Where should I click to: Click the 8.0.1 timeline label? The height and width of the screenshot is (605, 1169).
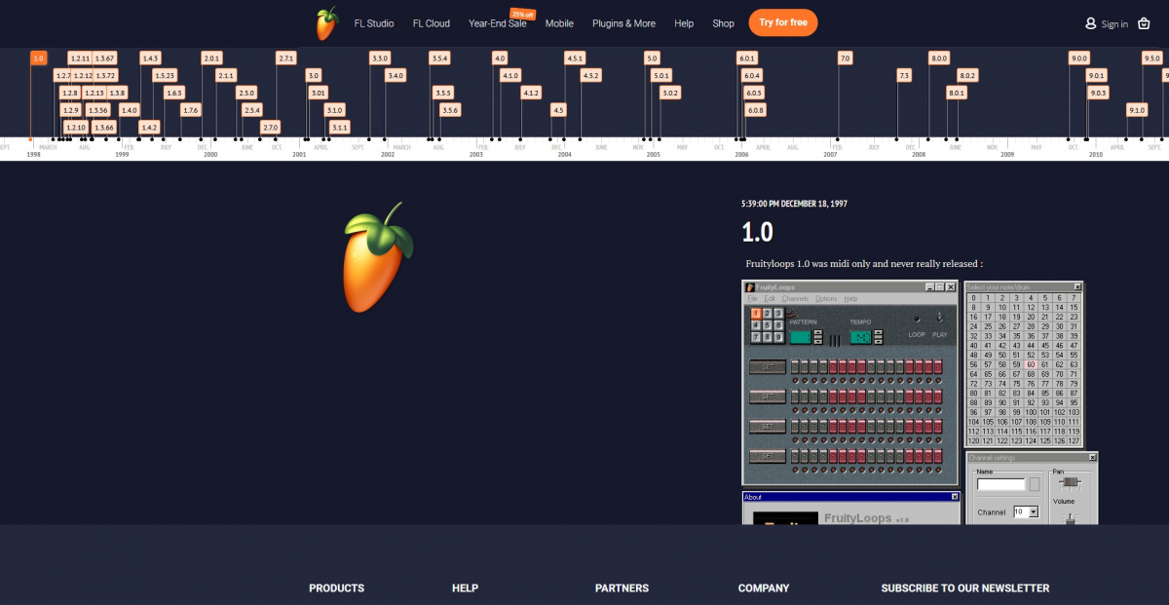957,93
